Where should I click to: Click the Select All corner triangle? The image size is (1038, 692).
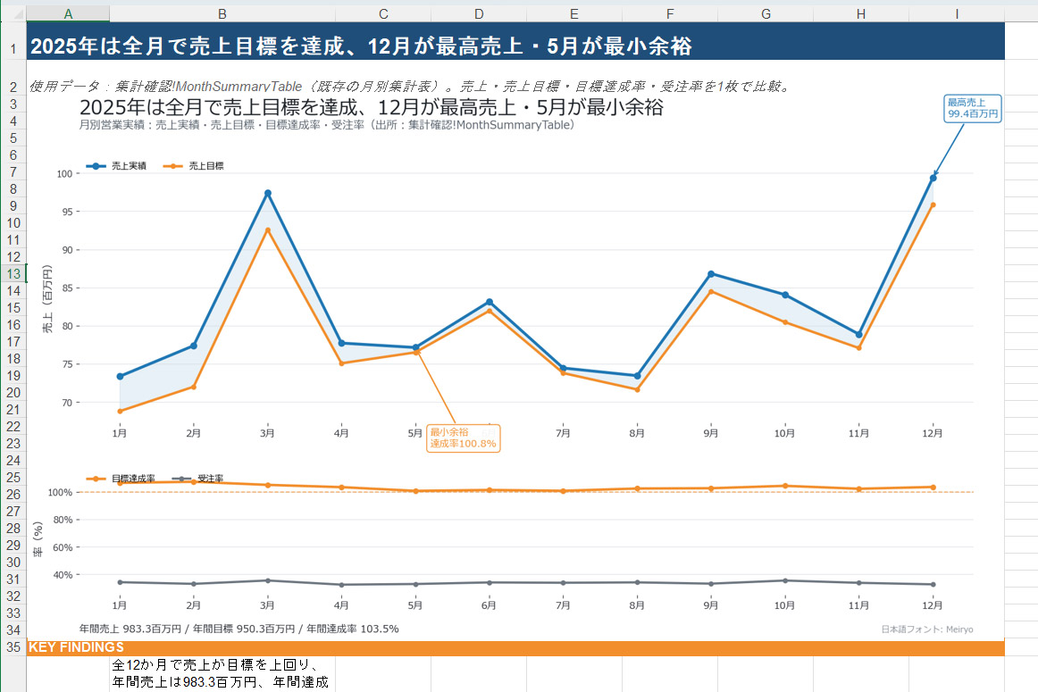point(14,13)
